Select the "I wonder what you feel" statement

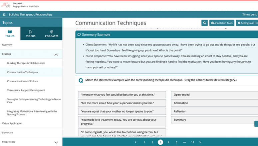[x=122, y=95]
